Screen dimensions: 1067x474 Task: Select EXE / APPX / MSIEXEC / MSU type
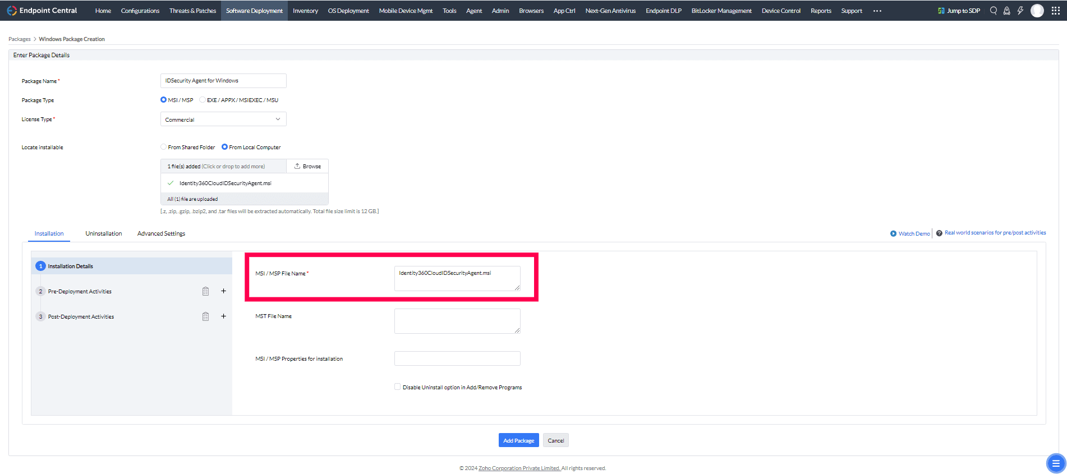click(202, 100)
